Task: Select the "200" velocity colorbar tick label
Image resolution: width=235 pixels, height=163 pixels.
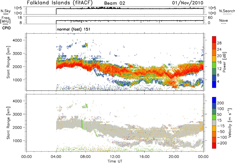Action: click(x=221, y=103)
